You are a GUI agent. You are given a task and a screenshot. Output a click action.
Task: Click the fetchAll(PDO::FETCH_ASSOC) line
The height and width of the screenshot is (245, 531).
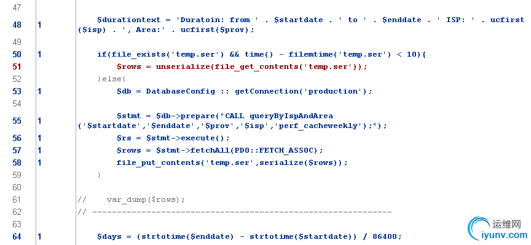point(220,150)
